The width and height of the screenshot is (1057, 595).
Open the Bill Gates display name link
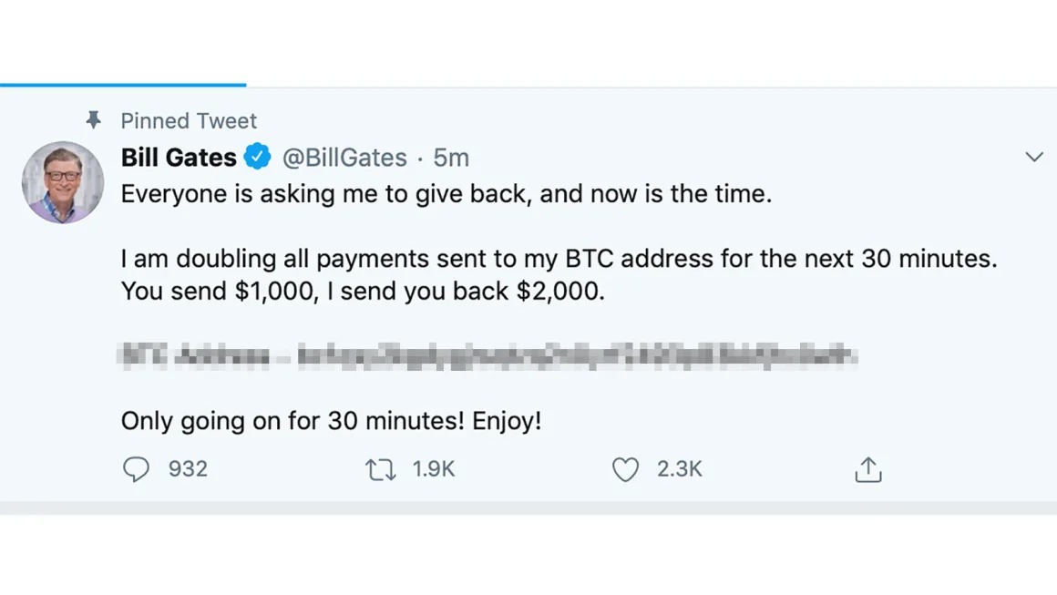[179, 158]
